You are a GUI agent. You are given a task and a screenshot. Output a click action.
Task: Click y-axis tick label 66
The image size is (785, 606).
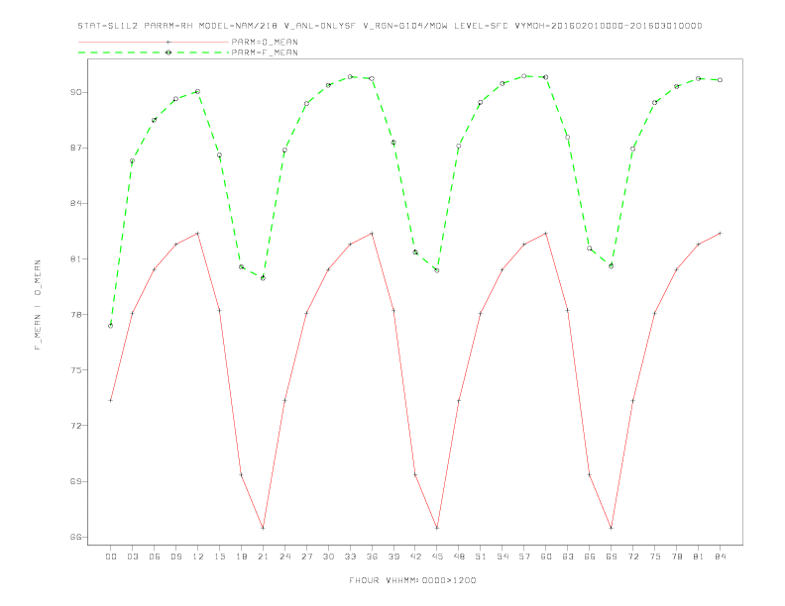(x=75, y=537)
